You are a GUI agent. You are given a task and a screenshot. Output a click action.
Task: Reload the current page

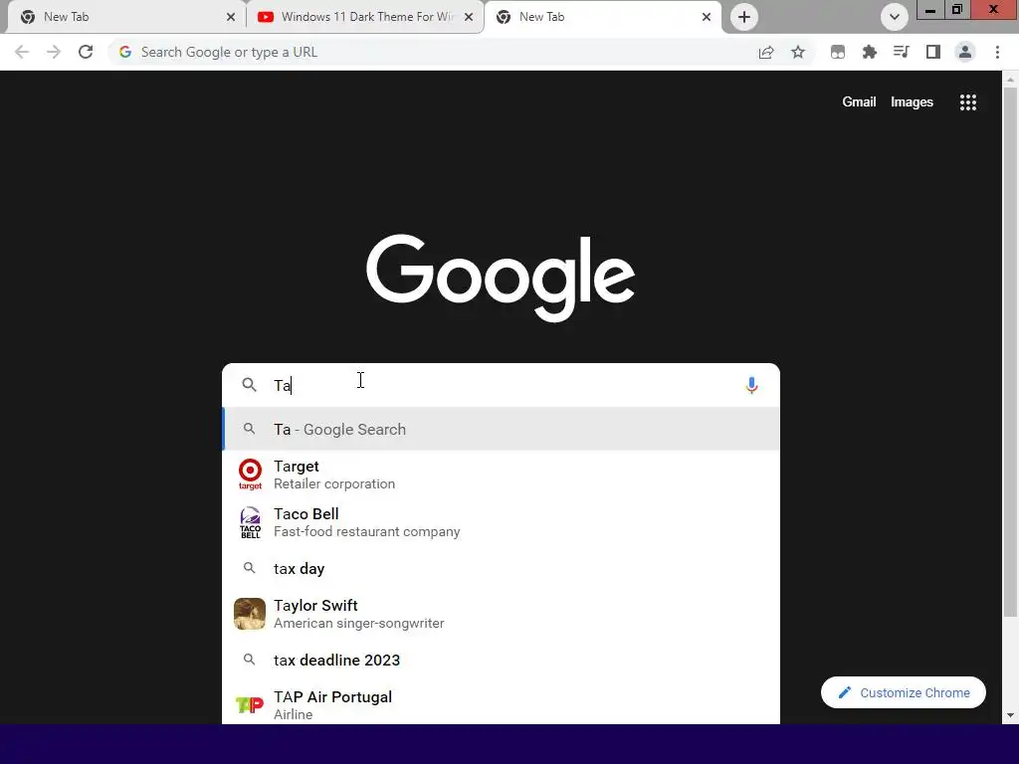[x=86, y=52]
